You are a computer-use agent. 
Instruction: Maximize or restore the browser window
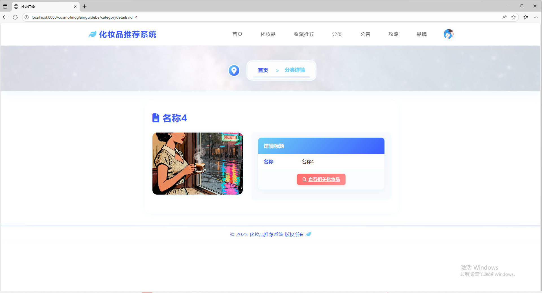(x=522, y=6)
